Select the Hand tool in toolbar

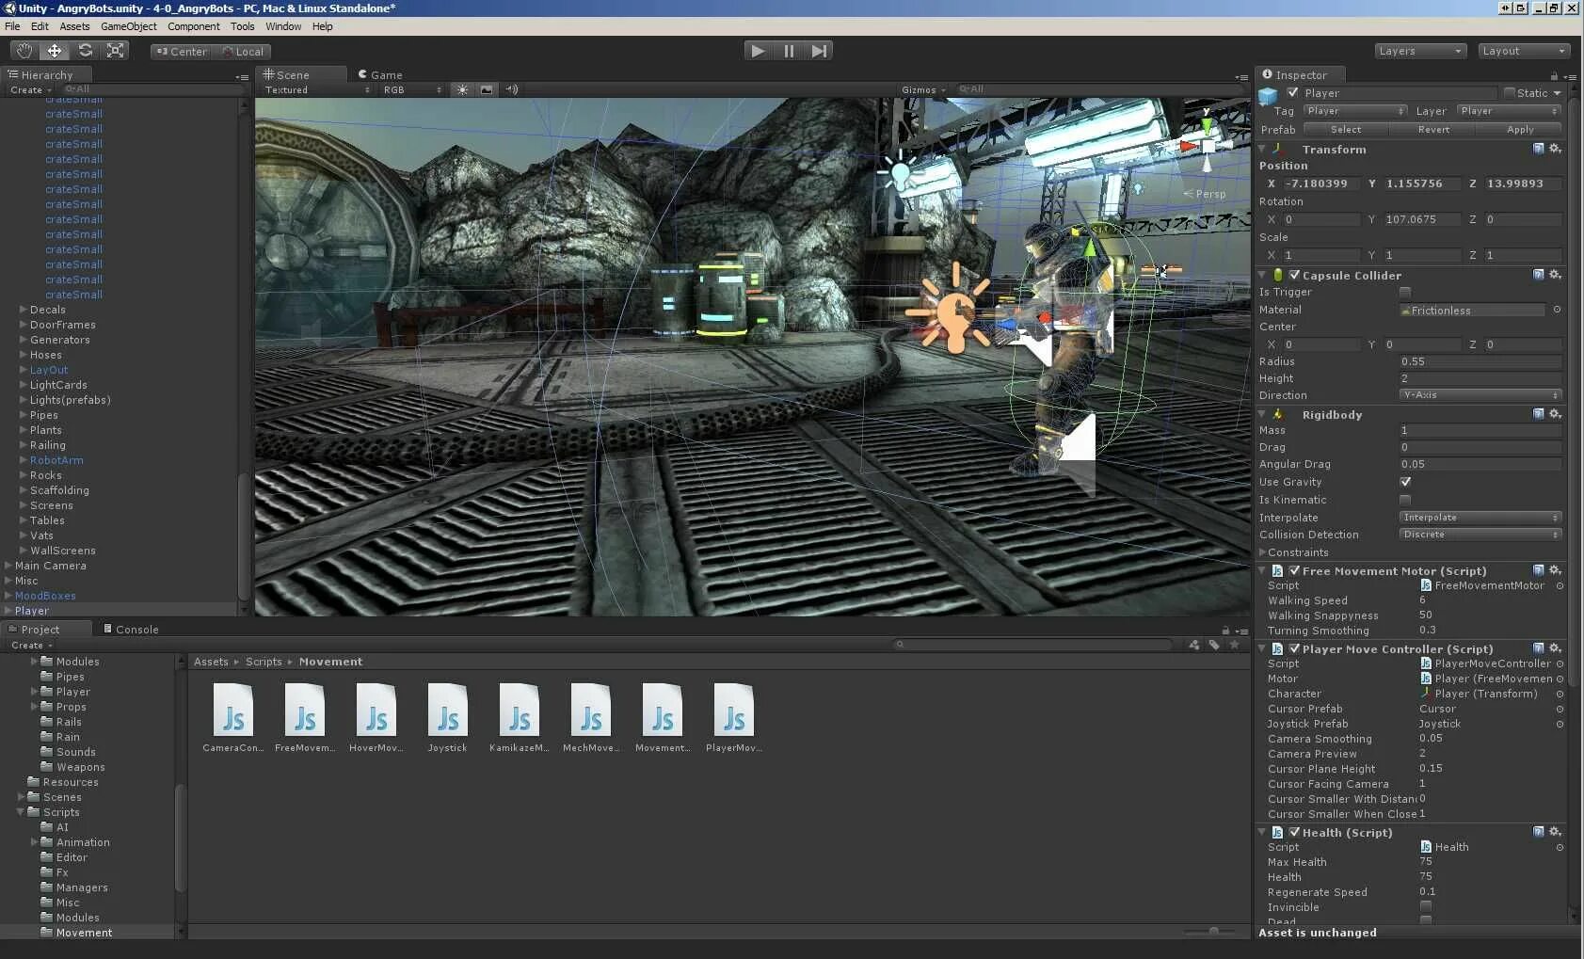click(x=24, y=51)
